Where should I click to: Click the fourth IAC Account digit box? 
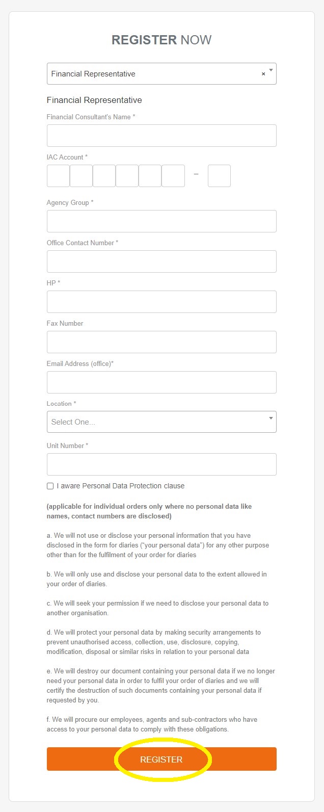pos(127,176)
